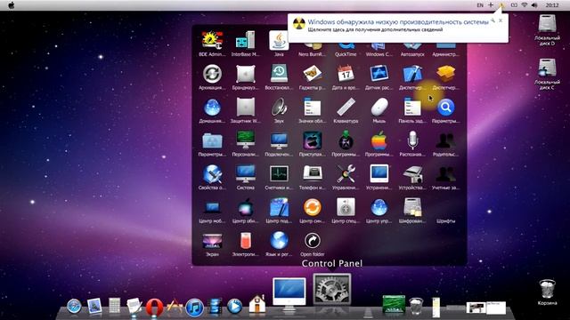Open the Локальный диск C desktop icon

pos(547,74)
